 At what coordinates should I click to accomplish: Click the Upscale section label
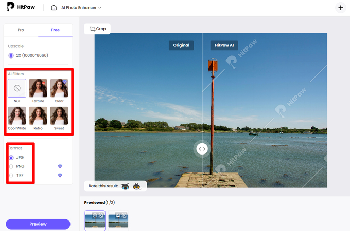coord(15,46)
